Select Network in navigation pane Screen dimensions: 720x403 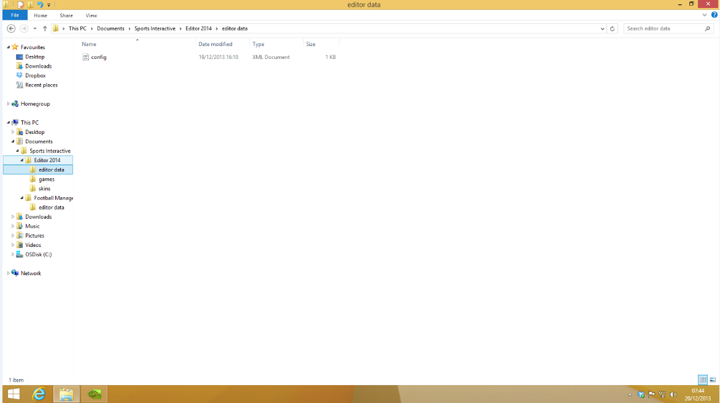point(31,273)
